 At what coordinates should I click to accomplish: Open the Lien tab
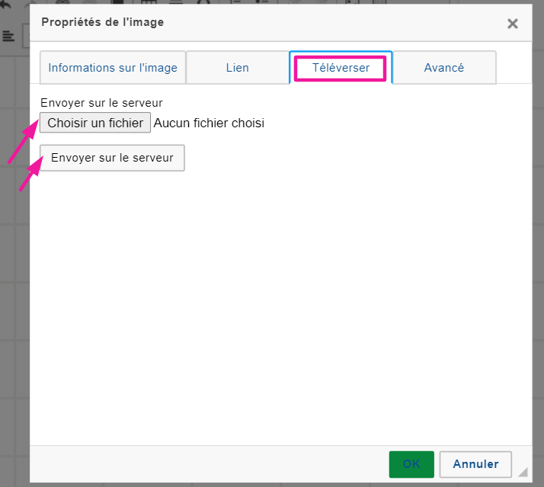[238, 68]
